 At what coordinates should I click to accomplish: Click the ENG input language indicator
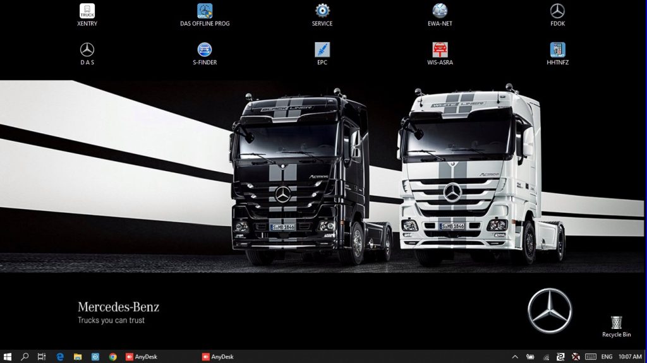coord(607,357)
